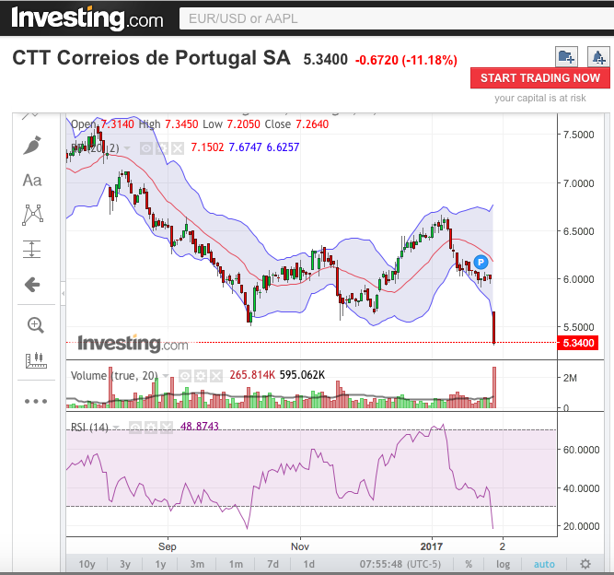Toggle log scale
This screenshot has width=614, height=575.
click(x=504, y=564)
